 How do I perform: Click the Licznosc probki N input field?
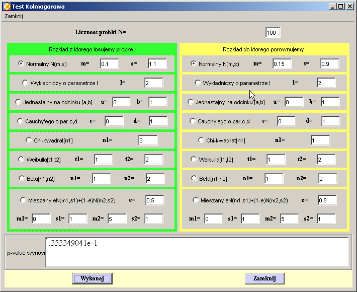coord(273,33)
